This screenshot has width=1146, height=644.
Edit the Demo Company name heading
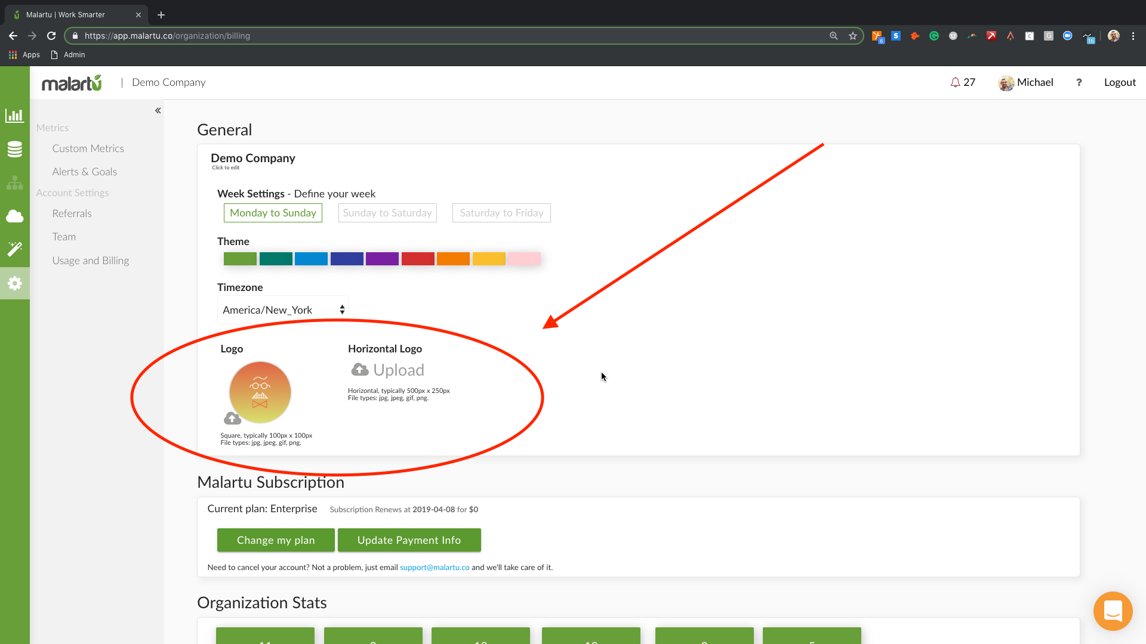click(252, 158)
